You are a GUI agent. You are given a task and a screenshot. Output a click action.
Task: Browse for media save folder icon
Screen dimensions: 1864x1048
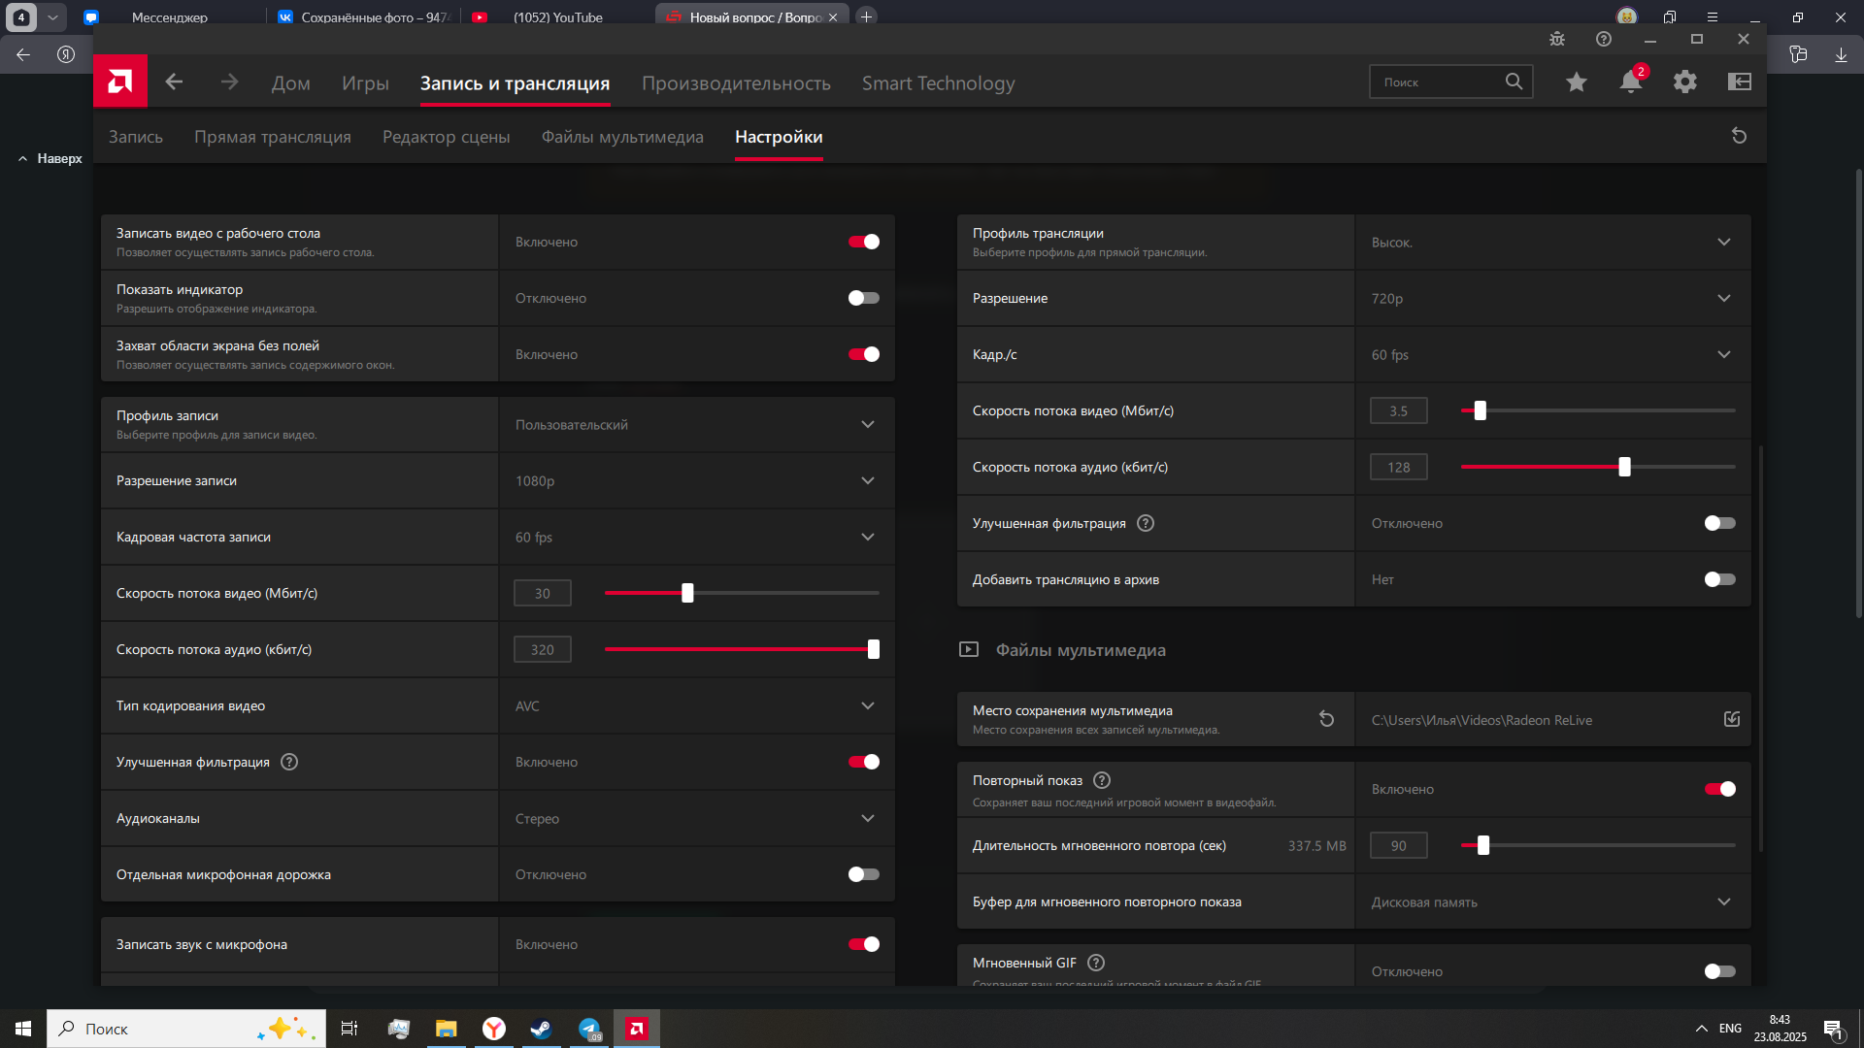(1732, 719)
